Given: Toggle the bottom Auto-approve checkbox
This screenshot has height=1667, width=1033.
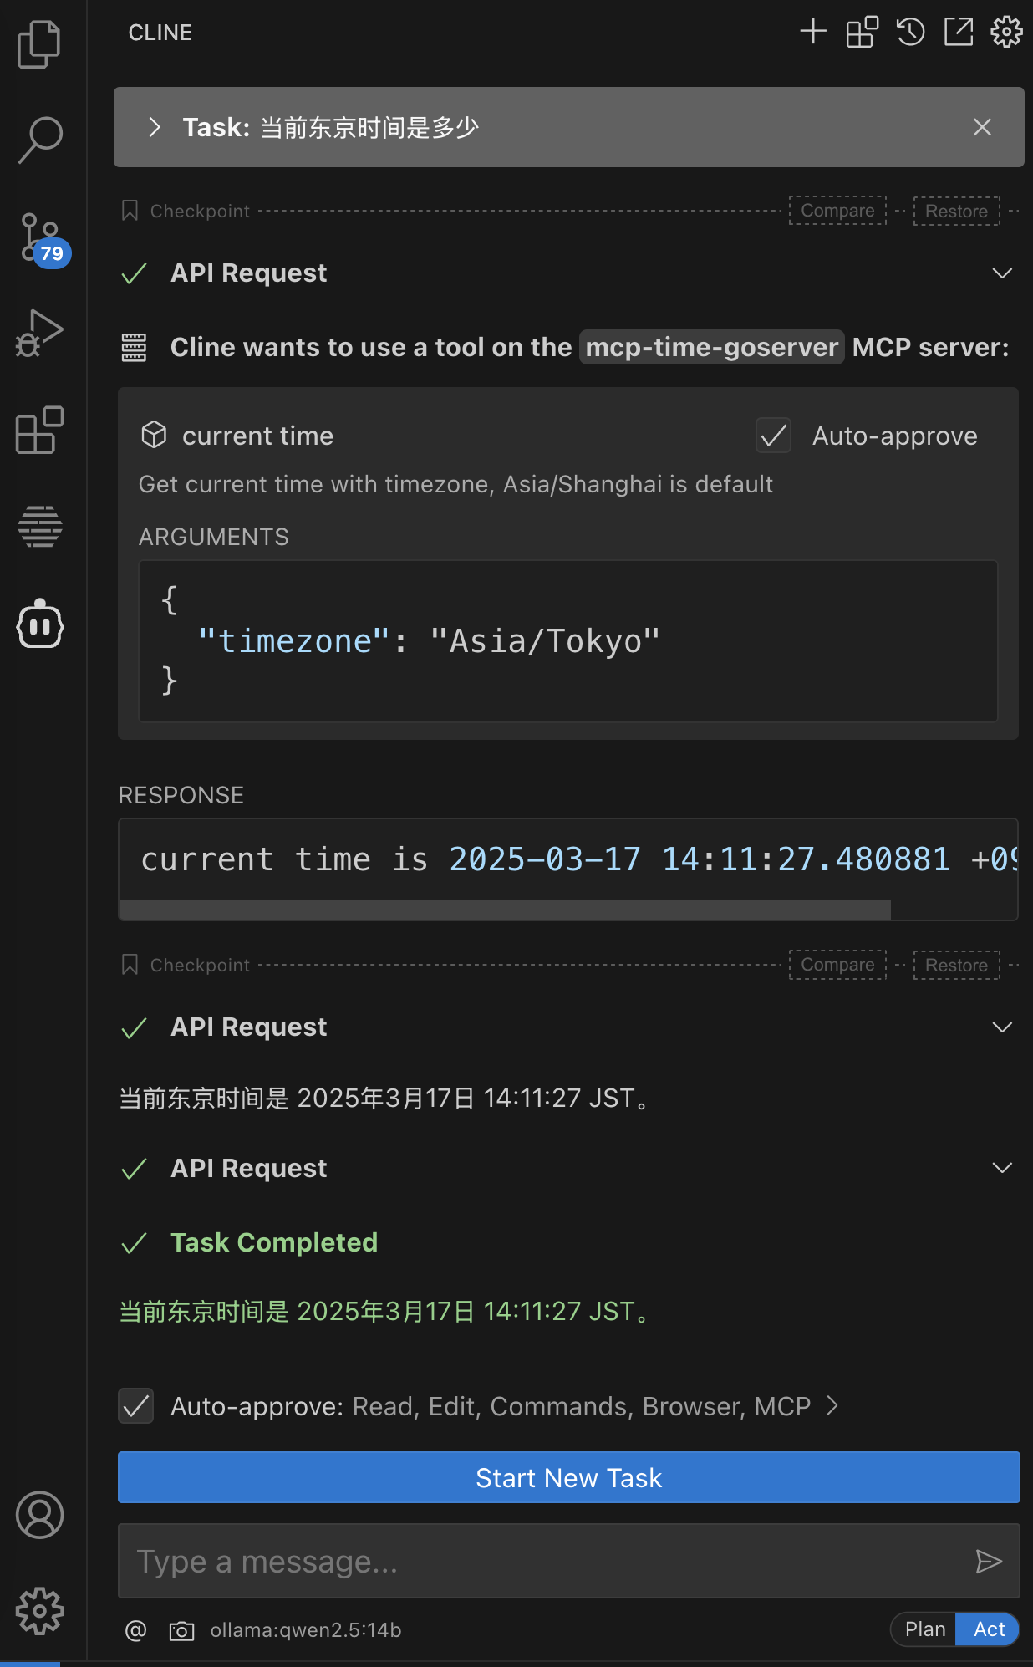Looking at the screenshot, I should pos(135,1406).
